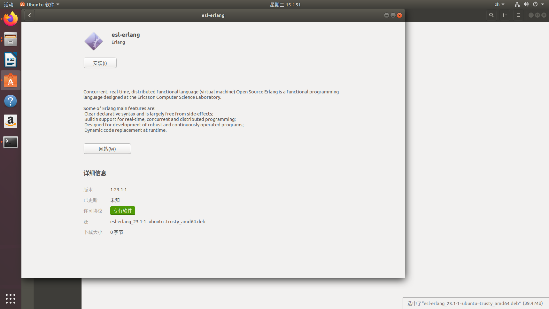Click the network icon in the top bar

[x=517, y=4]
